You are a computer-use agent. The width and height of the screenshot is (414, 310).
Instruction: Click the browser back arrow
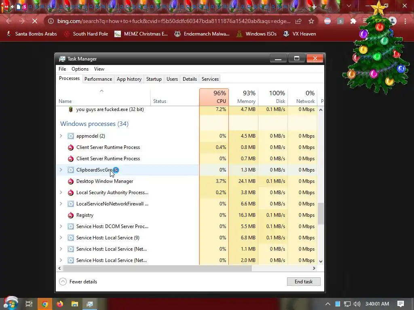point(9,21)
